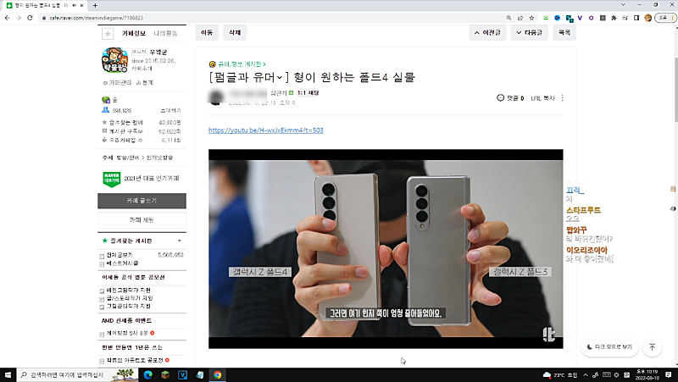678x382 pixels.
Task: Open the media control playlist icon
Action: click(625, 18)
